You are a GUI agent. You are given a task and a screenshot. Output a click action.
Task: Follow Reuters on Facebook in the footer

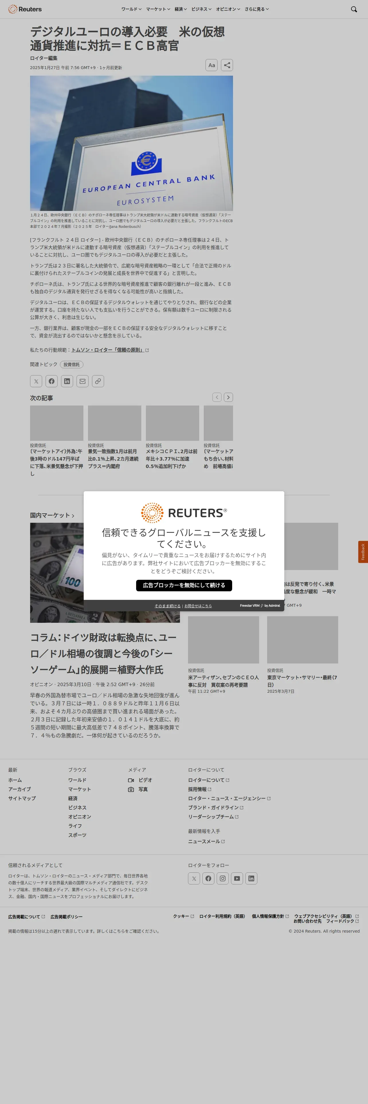click(208, 878)
